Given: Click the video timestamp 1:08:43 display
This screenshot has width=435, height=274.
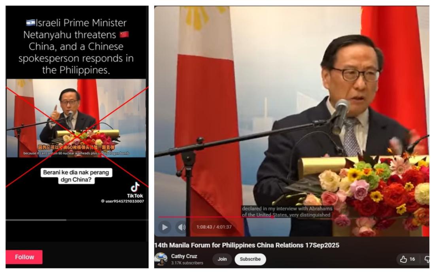Looking at the screenshot, I should [214, 227].
